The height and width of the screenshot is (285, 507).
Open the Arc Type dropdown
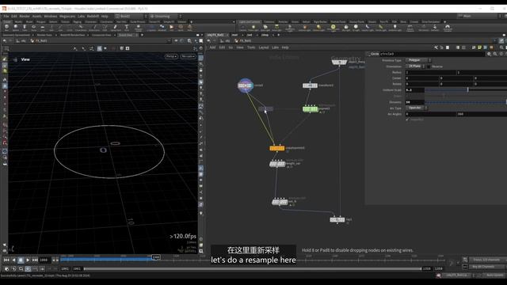pyautogui.click(x=417, y=108)
